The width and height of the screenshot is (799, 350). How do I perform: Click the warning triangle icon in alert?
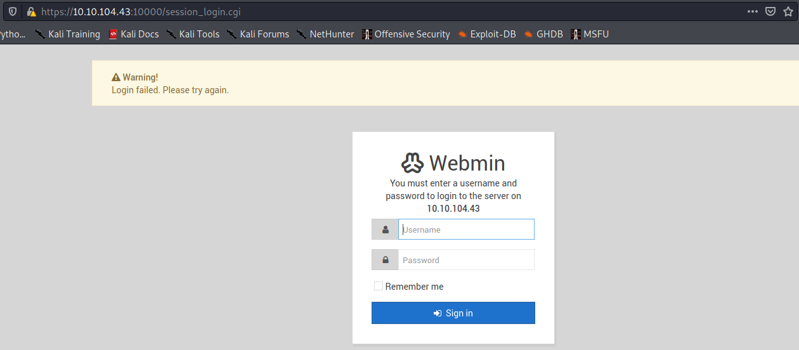coord(115,77)
